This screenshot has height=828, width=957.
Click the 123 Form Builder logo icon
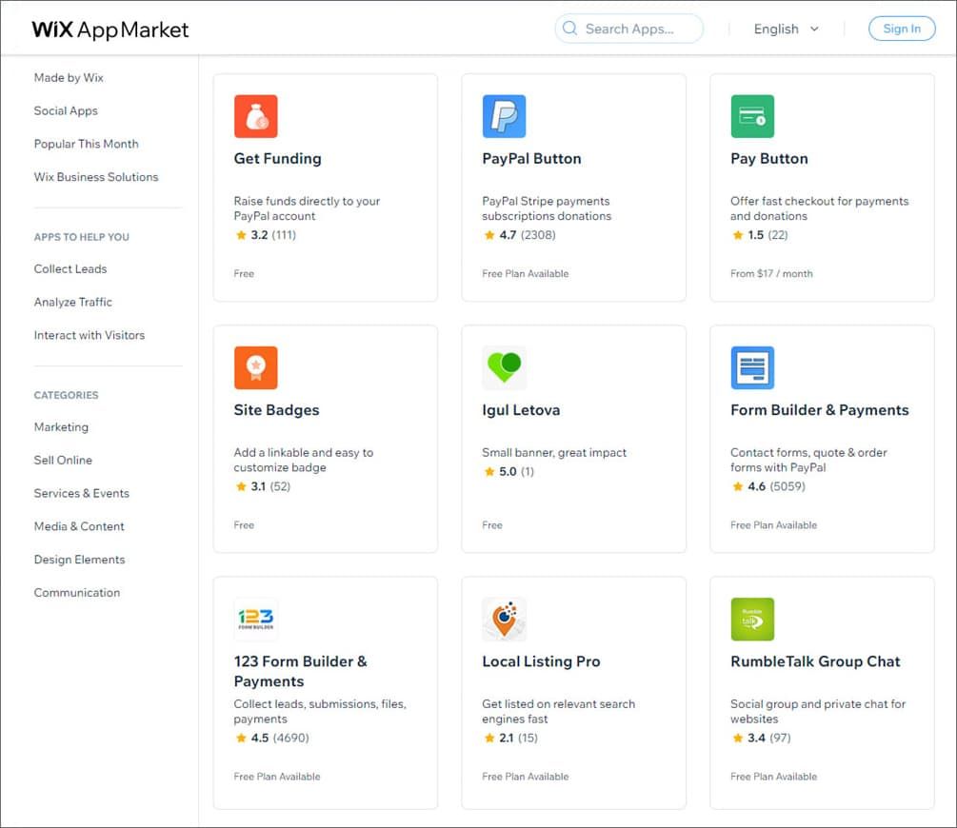(256, 619)
